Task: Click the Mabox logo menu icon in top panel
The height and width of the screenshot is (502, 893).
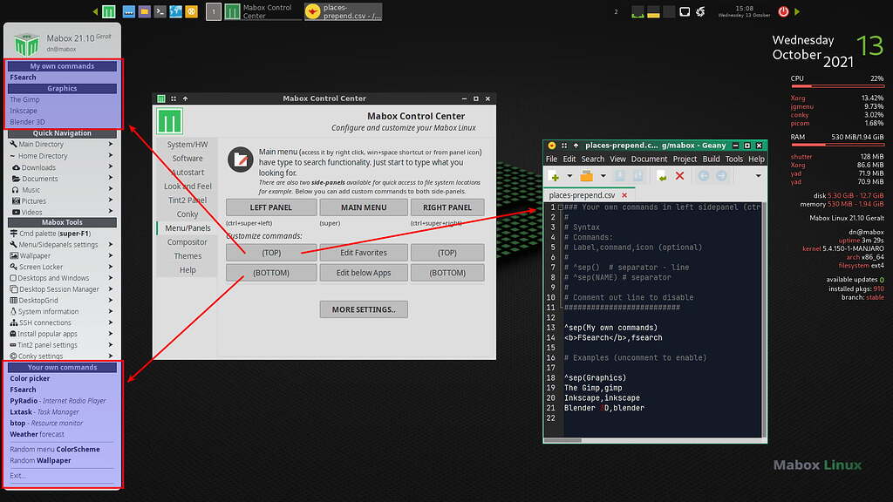Action: [108, 11]
